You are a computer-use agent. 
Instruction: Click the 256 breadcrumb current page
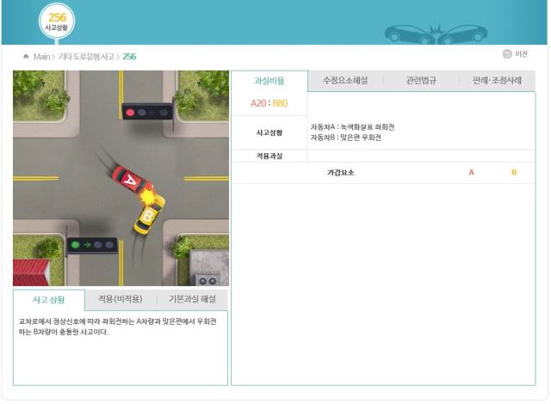(x=129, y=57)
